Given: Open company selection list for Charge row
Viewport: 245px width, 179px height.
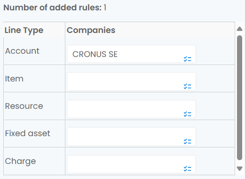Looking at the screenshot, I should point(188,169).
